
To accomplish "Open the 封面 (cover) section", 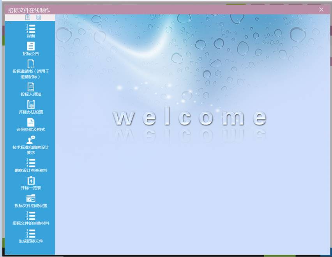I will click(x=31, y=31).
